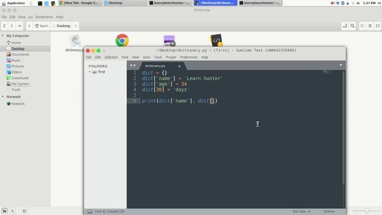This screenshot has height=215, width=382.
Task: Click path bar left scroll arrow
Action: pos(29,26)
